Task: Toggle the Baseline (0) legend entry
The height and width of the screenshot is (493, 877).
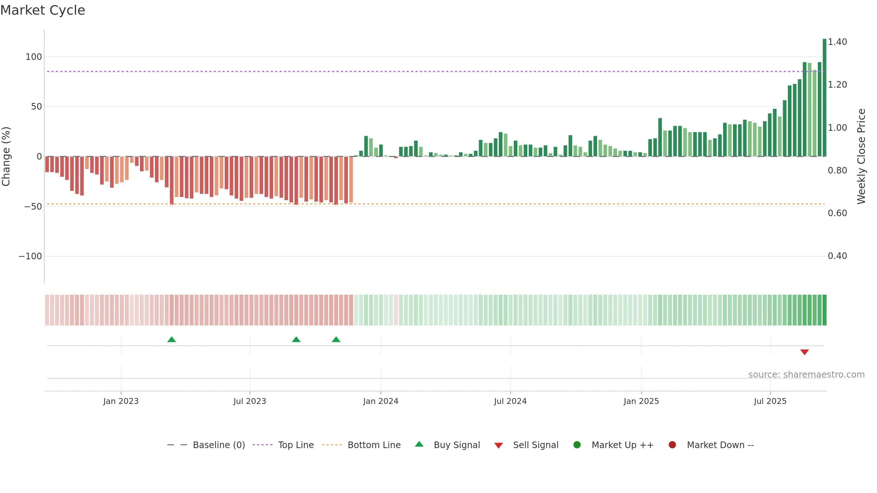Action: pyautogui.click(x=206, y=445)
